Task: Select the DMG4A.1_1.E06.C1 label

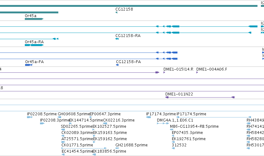Action: point(175,120)
